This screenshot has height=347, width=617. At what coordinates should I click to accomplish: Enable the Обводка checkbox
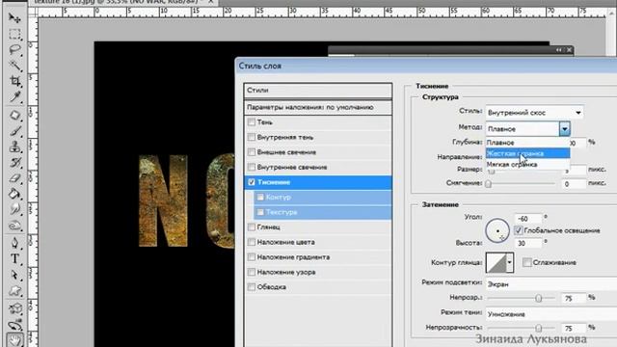tap(252, 287)
